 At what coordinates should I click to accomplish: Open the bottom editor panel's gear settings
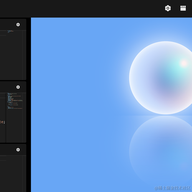[18, 150]
